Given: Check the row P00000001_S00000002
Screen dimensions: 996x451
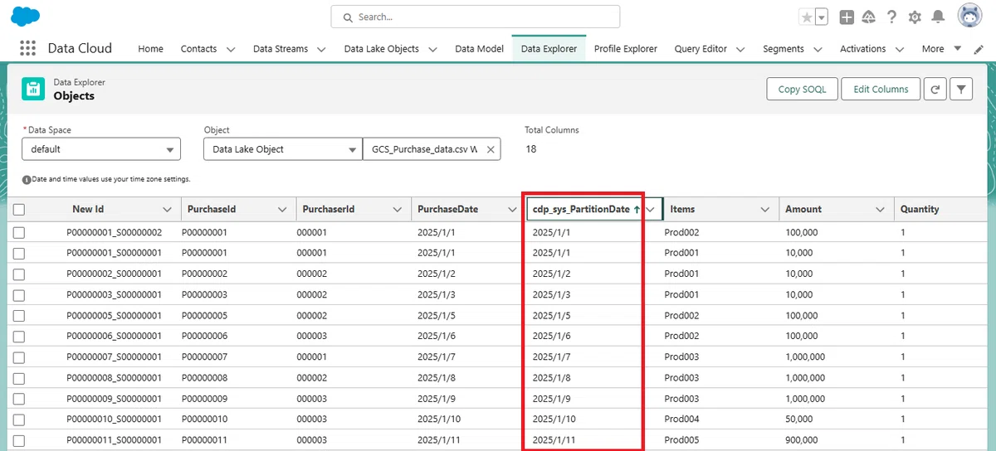Looking at the screenshot, I should (19, 232).
